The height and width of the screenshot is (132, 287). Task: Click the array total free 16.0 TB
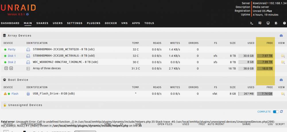265,69
